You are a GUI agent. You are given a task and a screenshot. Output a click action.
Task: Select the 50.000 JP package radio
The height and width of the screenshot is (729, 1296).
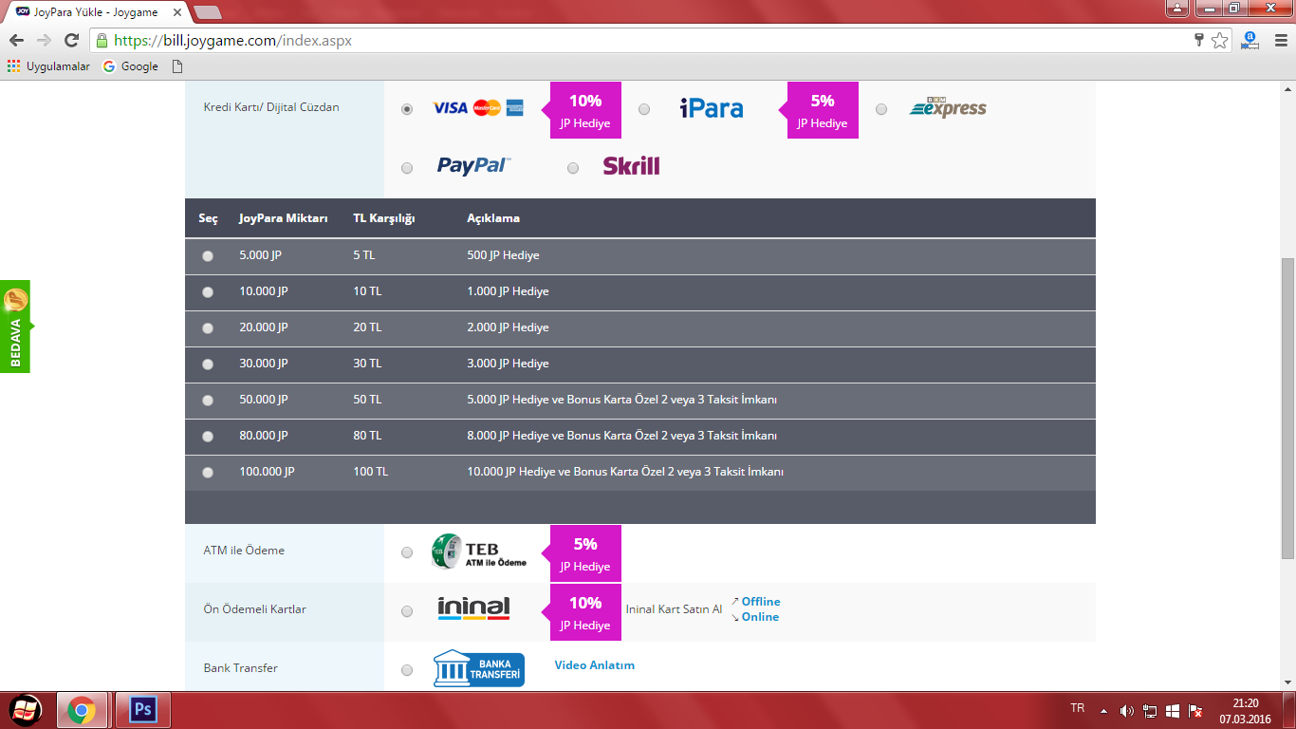point(208,401)
